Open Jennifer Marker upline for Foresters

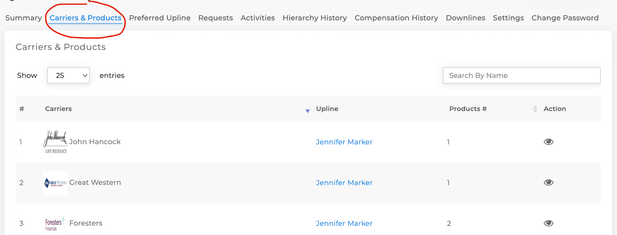tap(344, 224)
